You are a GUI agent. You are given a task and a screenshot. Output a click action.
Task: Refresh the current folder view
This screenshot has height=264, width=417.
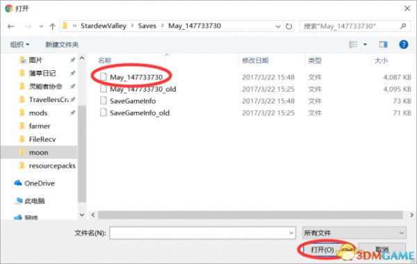[x=289, y=26]
